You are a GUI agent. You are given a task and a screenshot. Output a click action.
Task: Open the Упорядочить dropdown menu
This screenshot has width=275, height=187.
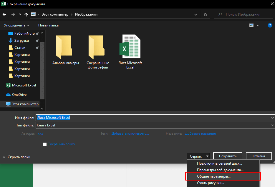pos(16,25)
